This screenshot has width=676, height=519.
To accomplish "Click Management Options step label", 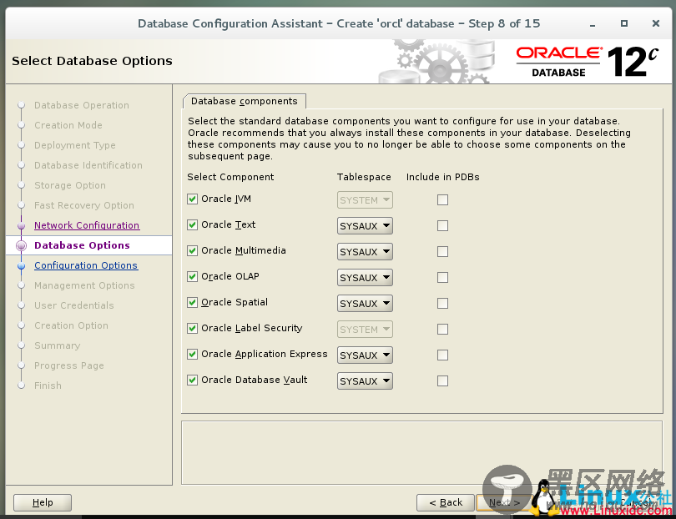I will point(84,285).
